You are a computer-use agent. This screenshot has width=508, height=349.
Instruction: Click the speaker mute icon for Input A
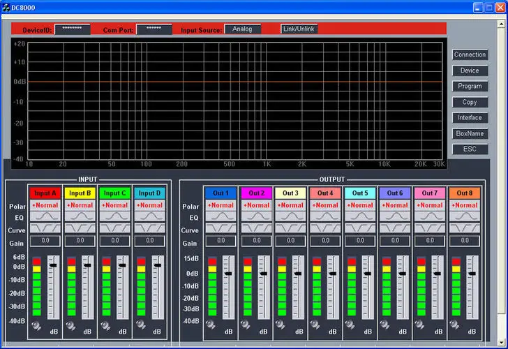pyautogui.click(x=36, y=325)
